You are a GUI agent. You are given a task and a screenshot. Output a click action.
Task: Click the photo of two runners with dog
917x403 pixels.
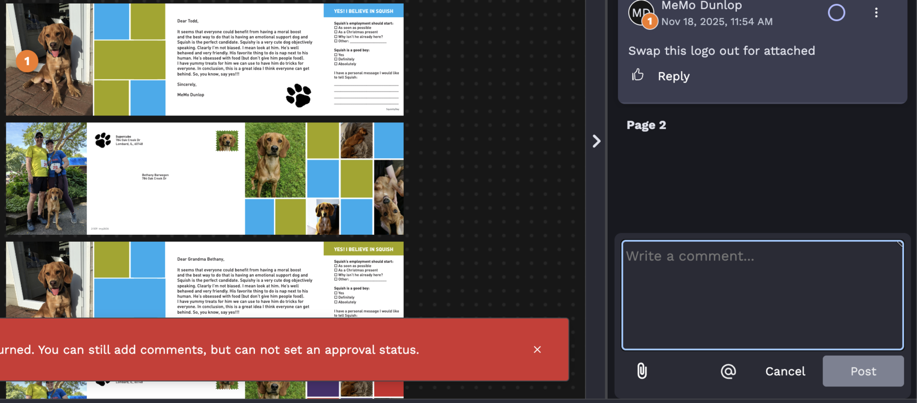(x=46, y=178)
